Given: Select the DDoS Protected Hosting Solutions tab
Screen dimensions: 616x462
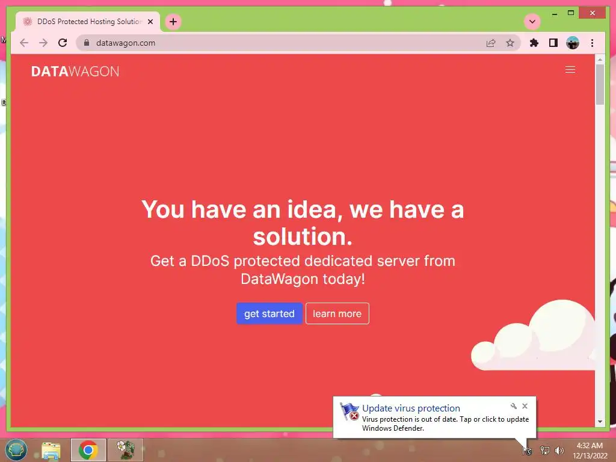Looking at the screenshot, I should click(88, 22).
